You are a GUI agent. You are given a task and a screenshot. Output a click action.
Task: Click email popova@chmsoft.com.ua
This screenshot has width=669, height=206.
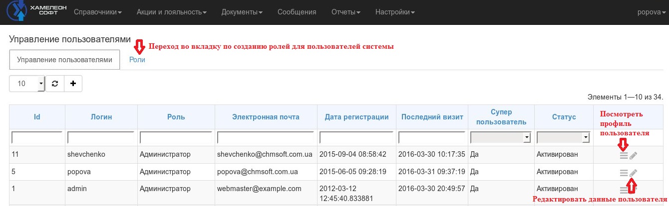coord(257,172)
